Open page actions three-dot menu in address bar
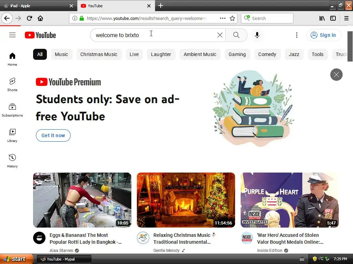The image size is (353, 264). tap(222, 18)
